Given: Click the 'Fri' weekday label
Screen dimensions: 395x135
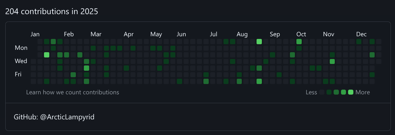Looking at the screenshot, I should [x=18, y=74].
